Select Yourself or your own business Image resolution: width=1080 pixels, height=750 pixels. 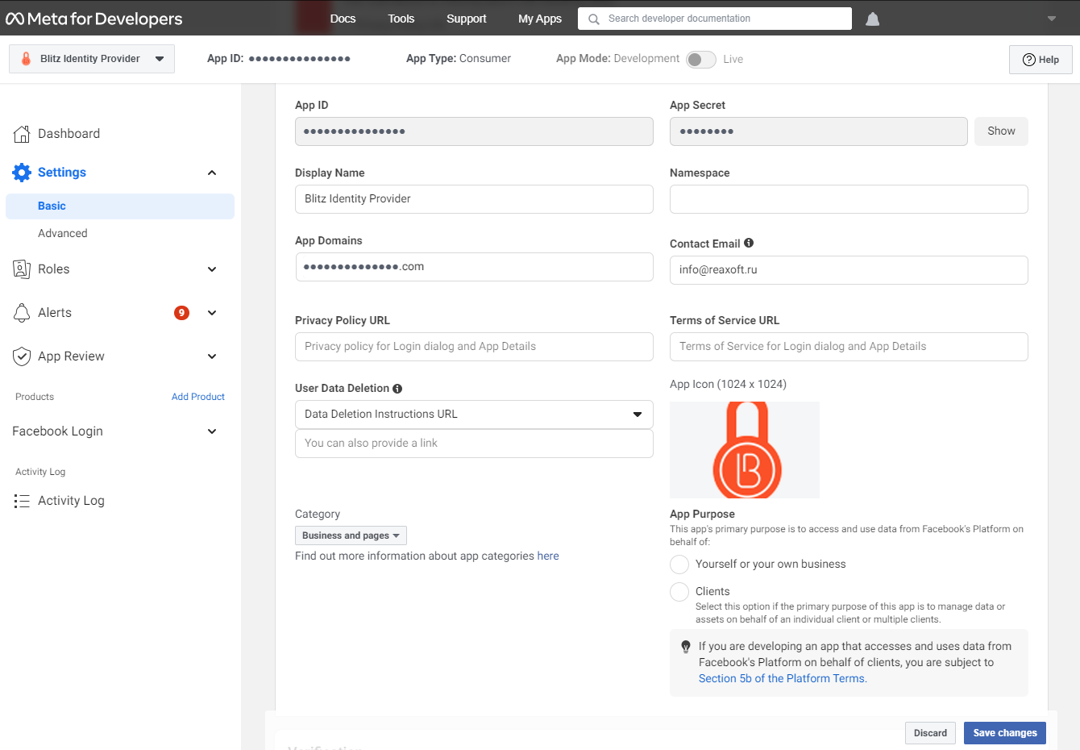tap(679, 565)
